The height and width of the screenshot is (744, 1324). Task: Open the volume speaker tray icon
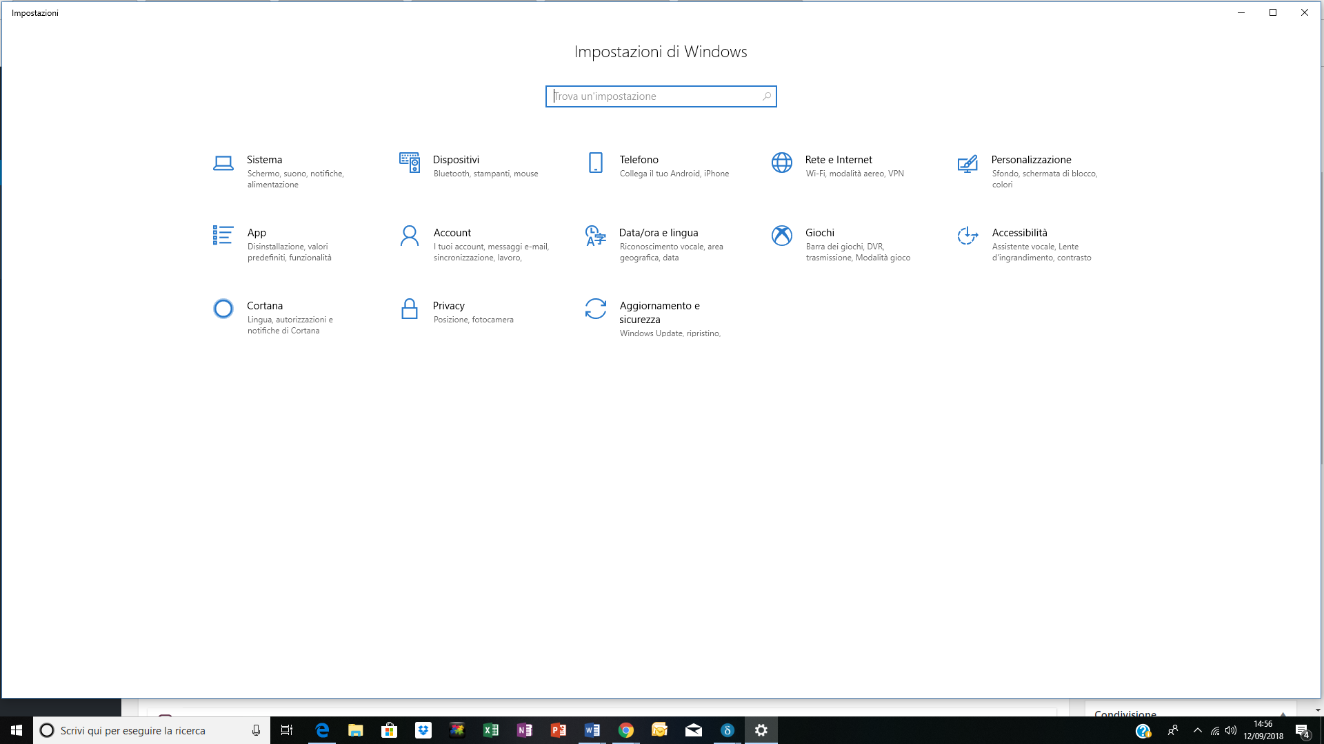[x=1231, y=730]
